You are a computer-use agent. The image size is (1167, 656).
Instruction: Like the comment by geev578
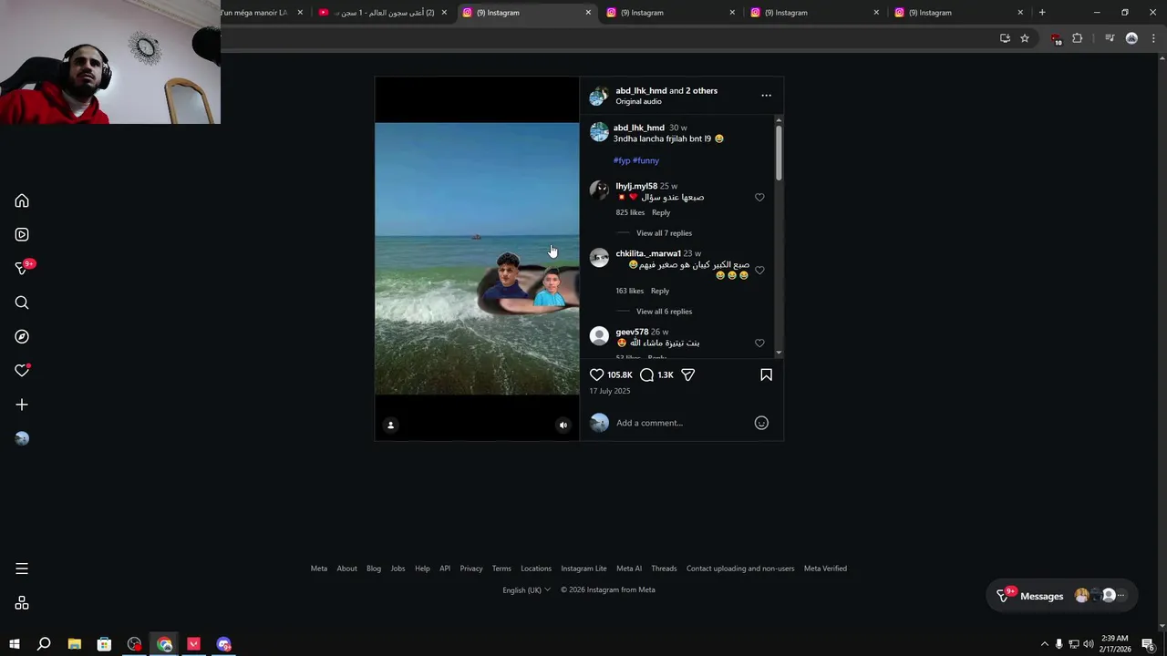[759, 343]
